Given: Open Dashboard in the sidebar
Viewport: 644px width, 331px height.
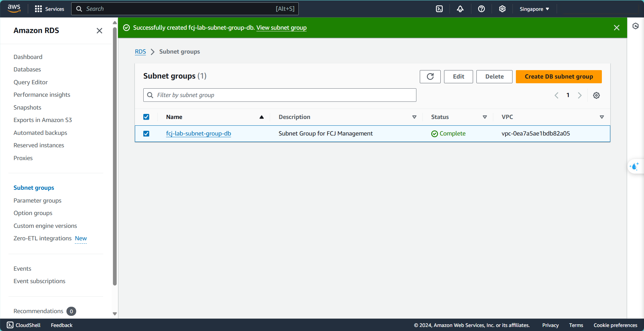Looking at the screenshot, I should (x=28, y=57).
